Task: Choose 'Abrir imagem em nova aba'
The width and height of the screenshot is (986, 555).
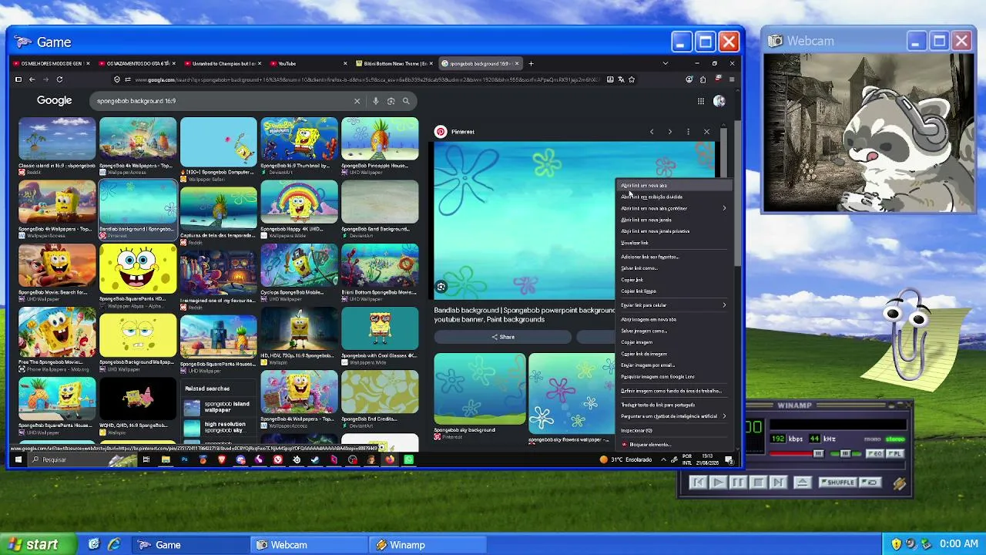Action: pyautogui.click(x=673, y=319)
